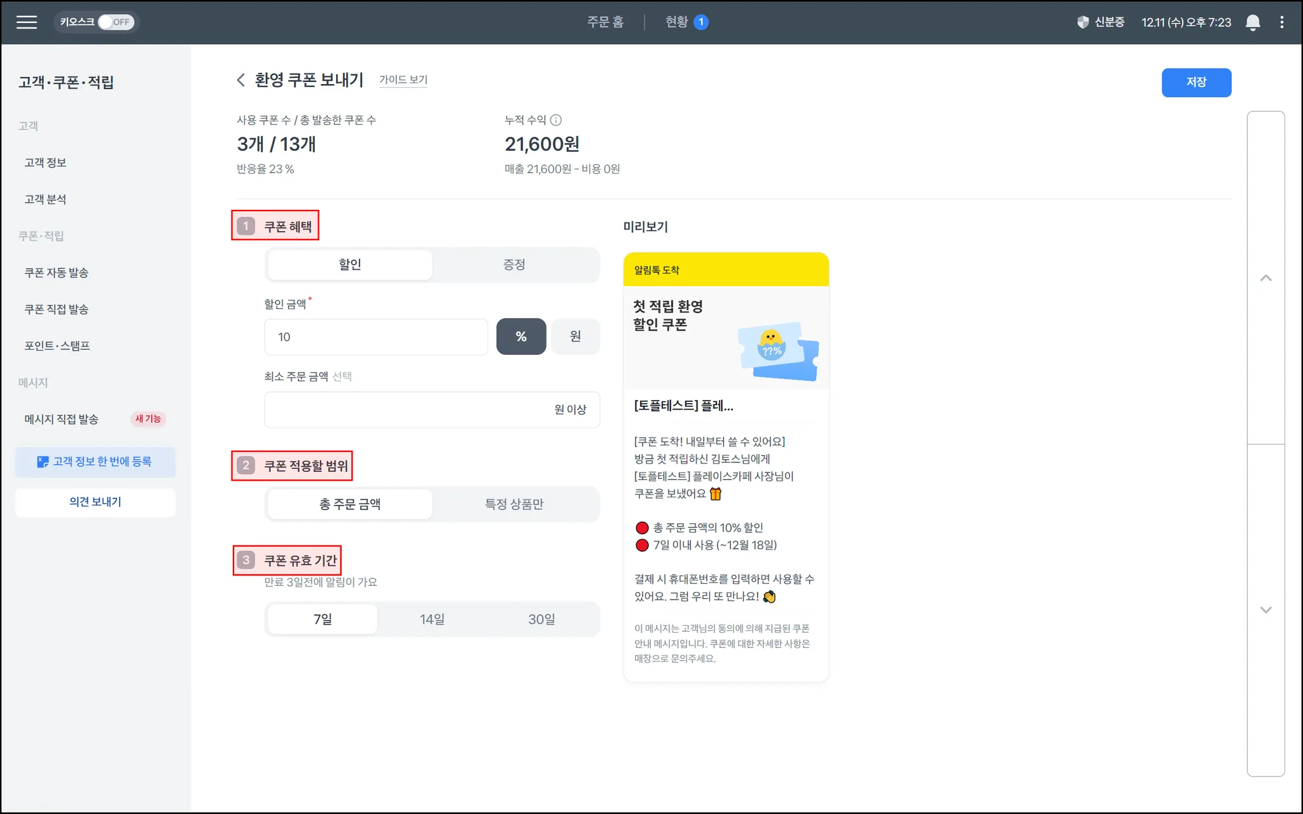
Task: Select the 특정 상품만 tab
Action: tap(514, 504)
